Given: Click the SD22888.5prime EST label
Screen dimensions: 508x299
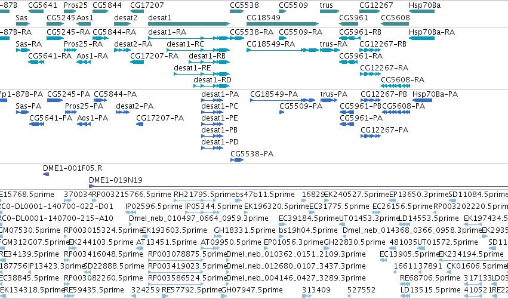Looking at the screenshot, I should click(114, 267).
